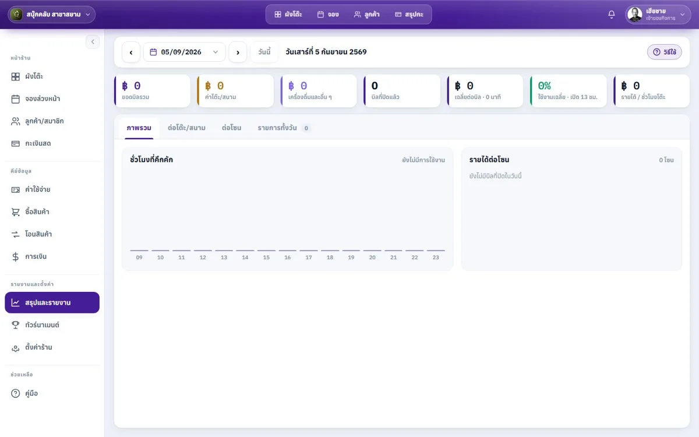Click the วิธีใช้ help button
The width and height of the screenshot is (699, 437).
[665, 52]
